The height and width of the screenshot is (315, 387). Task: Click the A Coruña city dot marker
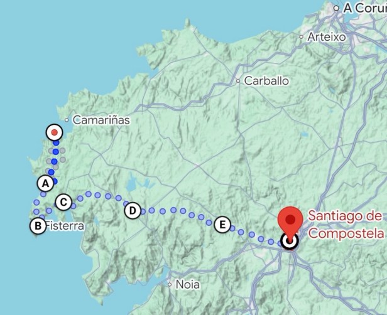click(x=336, y=8)
